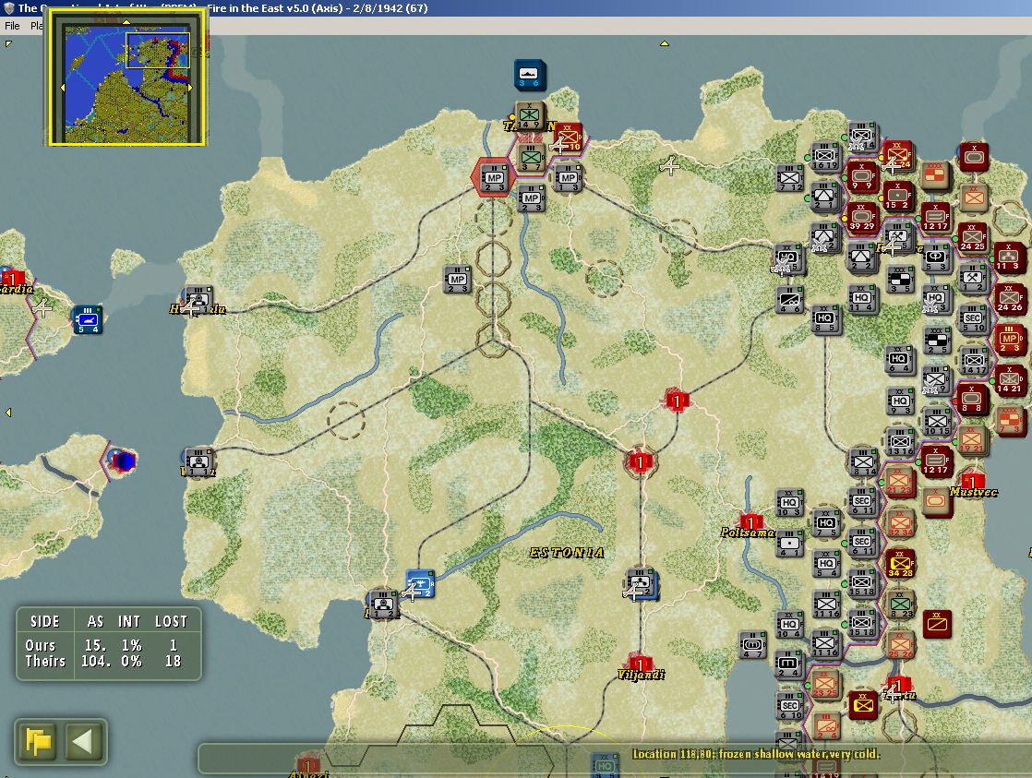The image size is (1032, 778).
Task: Select the tan regiment 3-7 unit
Action: (x=531, y=160)
